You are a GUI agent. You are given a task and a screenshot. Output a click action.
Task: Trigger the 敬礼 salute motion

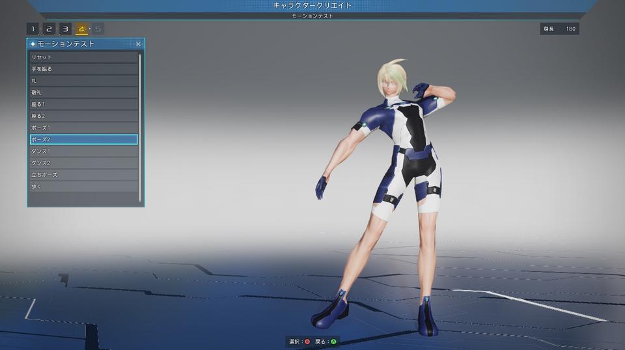click(83, 92)
